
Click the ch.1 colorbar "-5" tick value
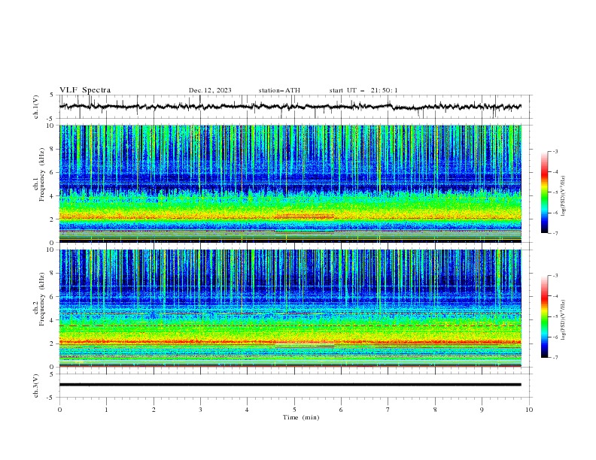point(555,192)
